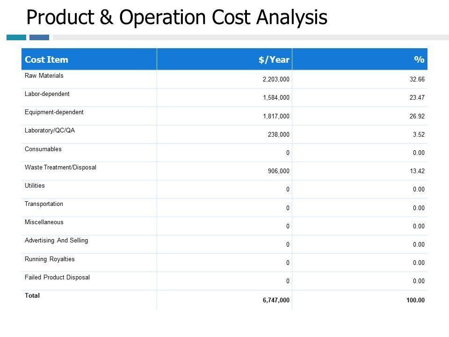Select the 'Cost Item' column header
Image resolution: width=449 pixels, height=337 pixels.
[46, 59]
